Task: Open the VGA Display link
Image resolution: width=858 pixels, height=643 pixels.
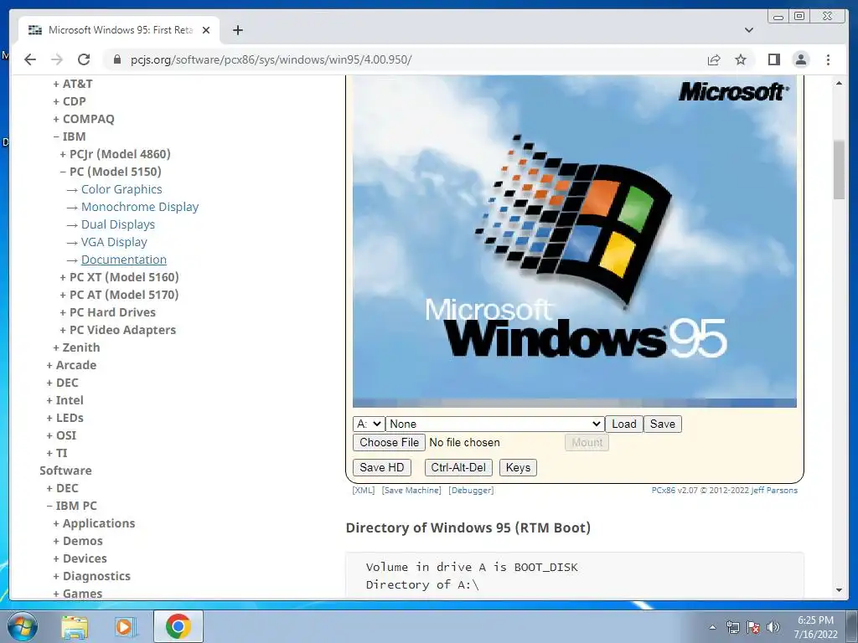Action: 114,242
